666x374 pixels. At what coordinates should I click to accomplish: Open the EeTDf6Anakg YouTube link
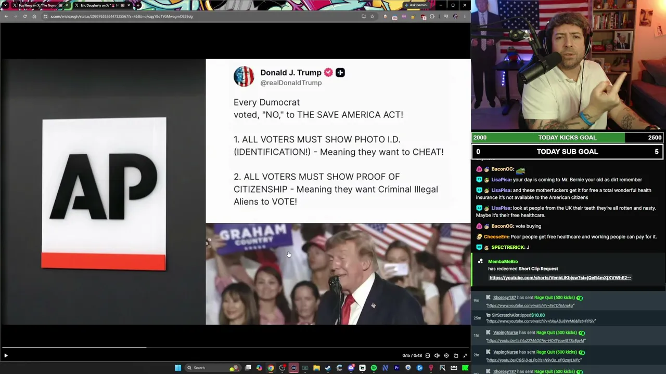530,306
